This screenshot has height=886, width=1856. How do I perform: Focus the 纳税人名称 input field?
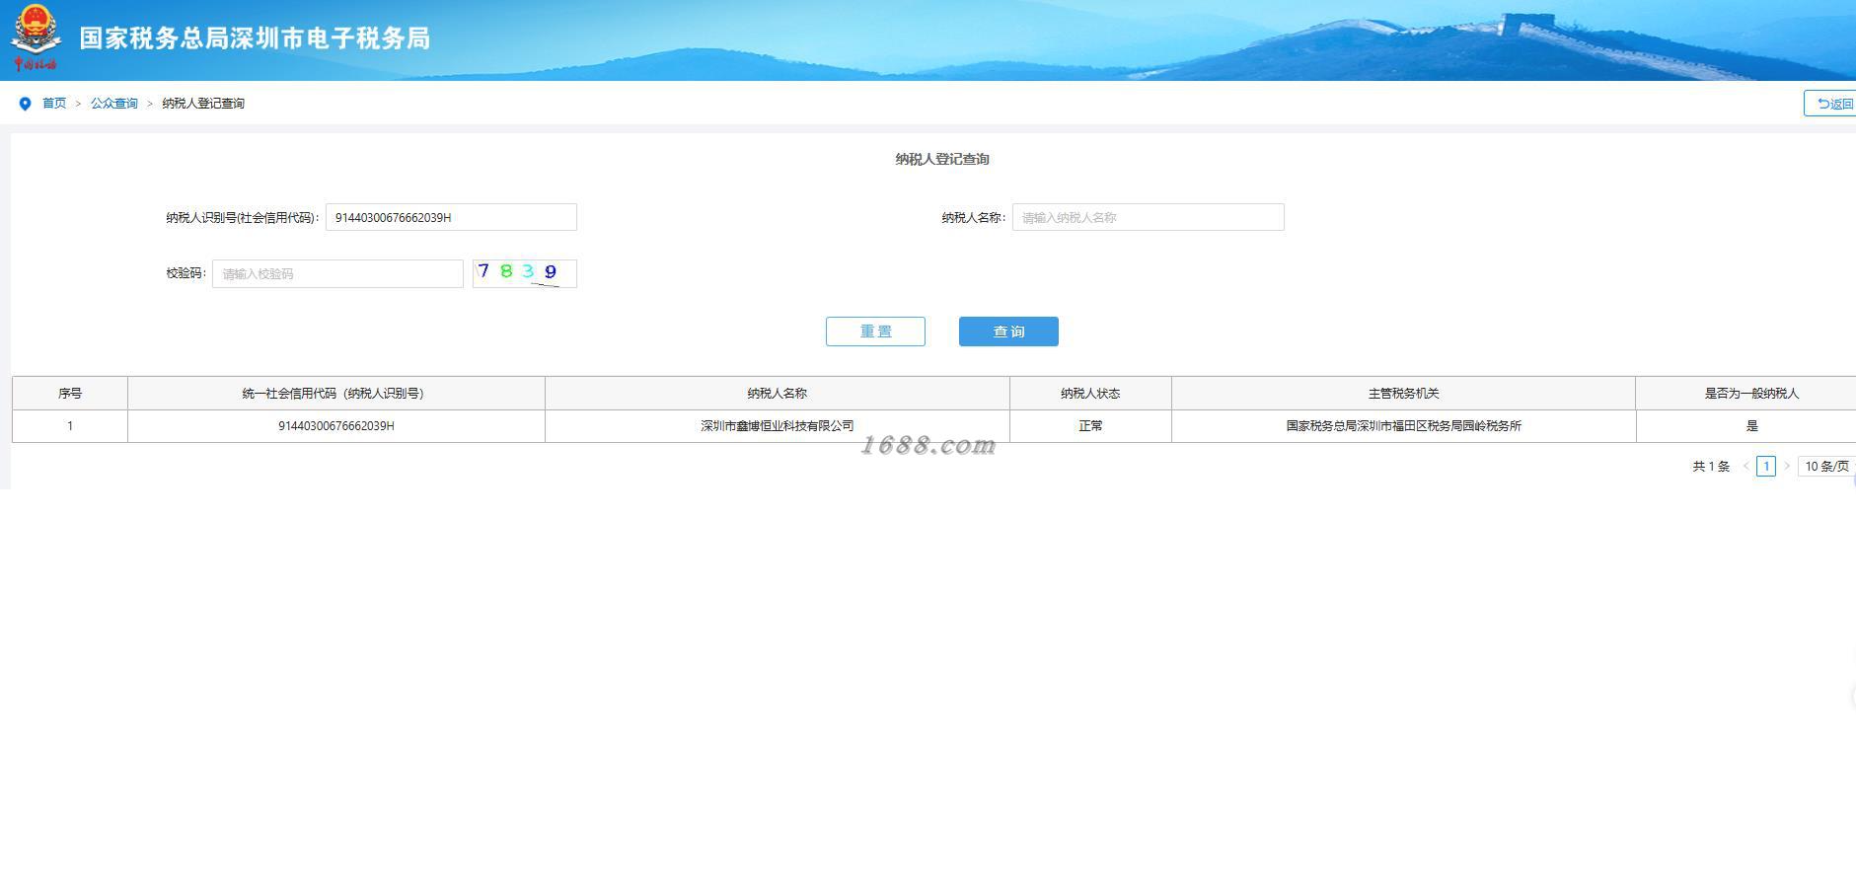click(x=1148, y=217)
